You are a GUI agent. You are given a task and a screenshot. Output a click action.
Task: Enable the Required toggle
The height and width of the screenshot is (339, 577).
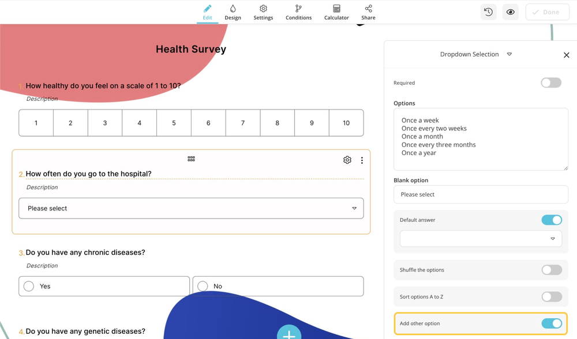click(x=551, y=83)
